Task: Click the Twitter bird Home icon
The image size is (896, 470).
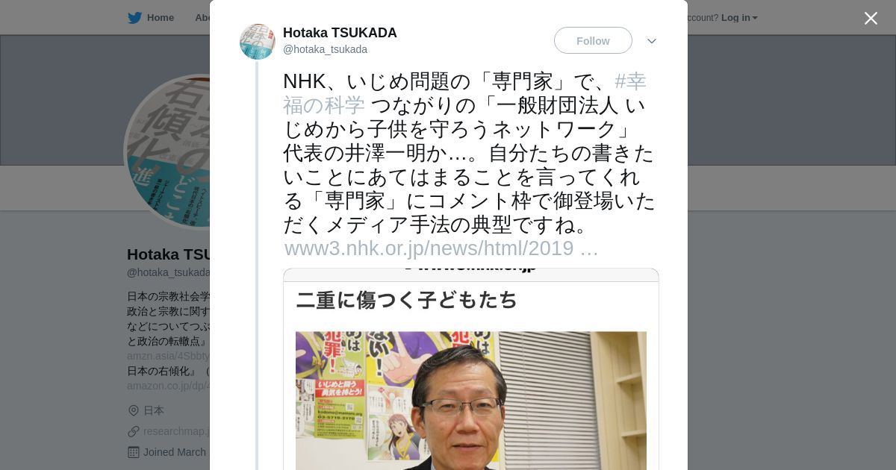Action: (134, 18)
